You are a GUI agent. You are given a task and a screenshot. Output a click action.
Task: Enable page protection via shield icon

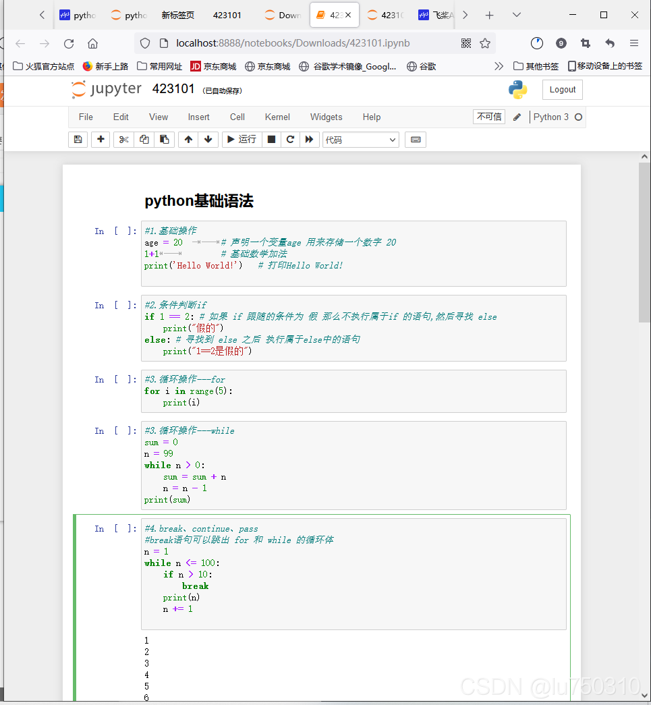click(x=145, y=42)
